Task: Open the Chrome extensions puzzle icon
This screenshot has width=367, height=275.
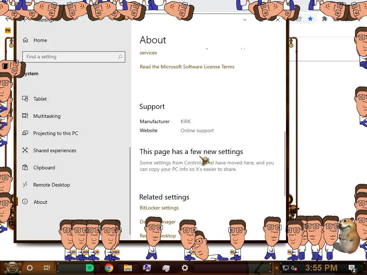Action: (324, 19)
